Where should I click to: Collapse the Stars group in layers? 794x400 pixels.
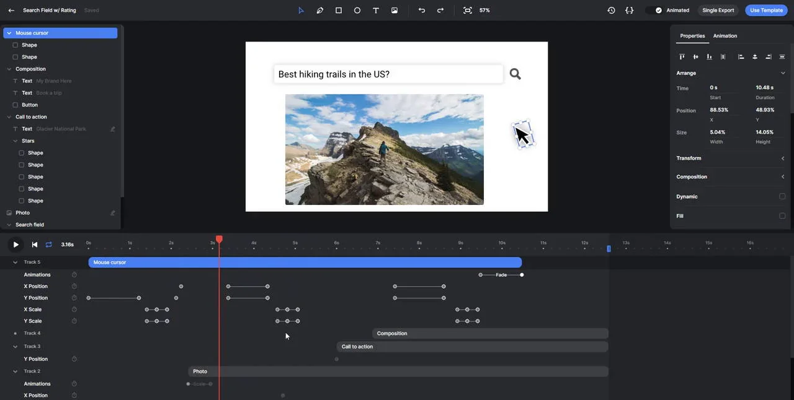pyautogui.click(x=16, y=141)
